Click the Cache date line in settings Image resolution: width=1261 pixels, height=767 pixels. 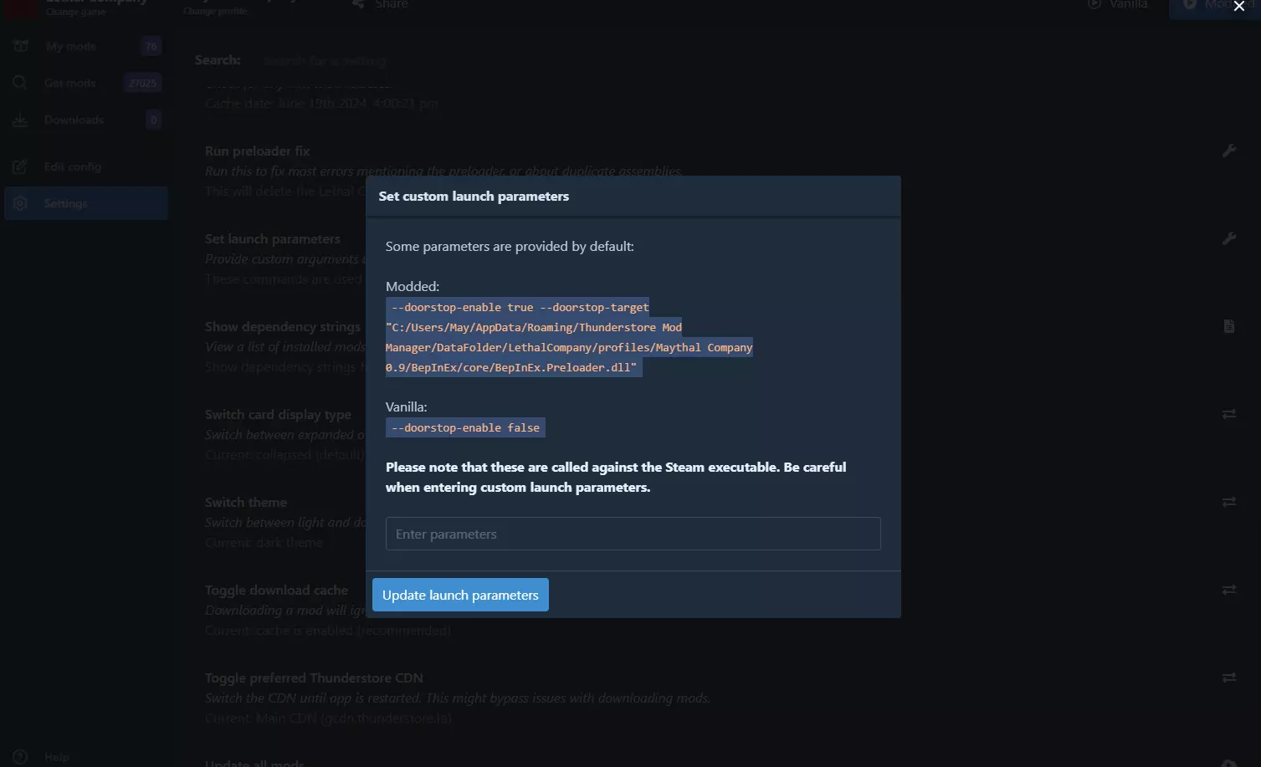tap(321, 104)
